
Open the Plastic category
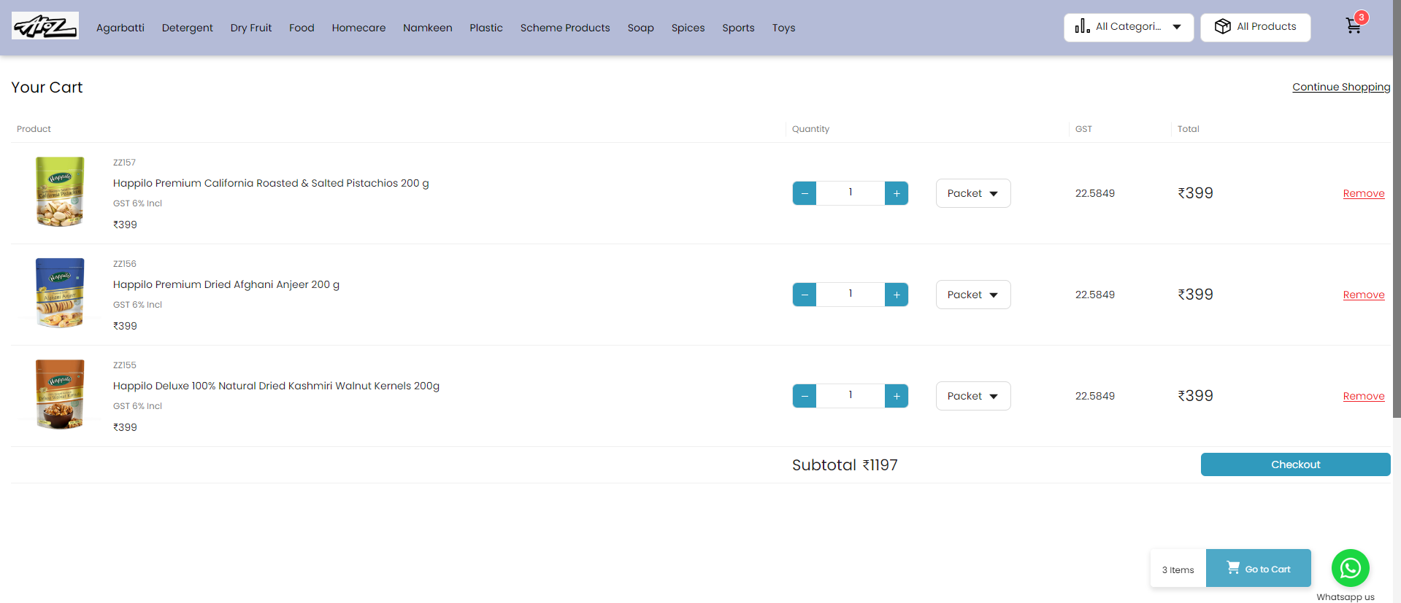pos(486,28)
